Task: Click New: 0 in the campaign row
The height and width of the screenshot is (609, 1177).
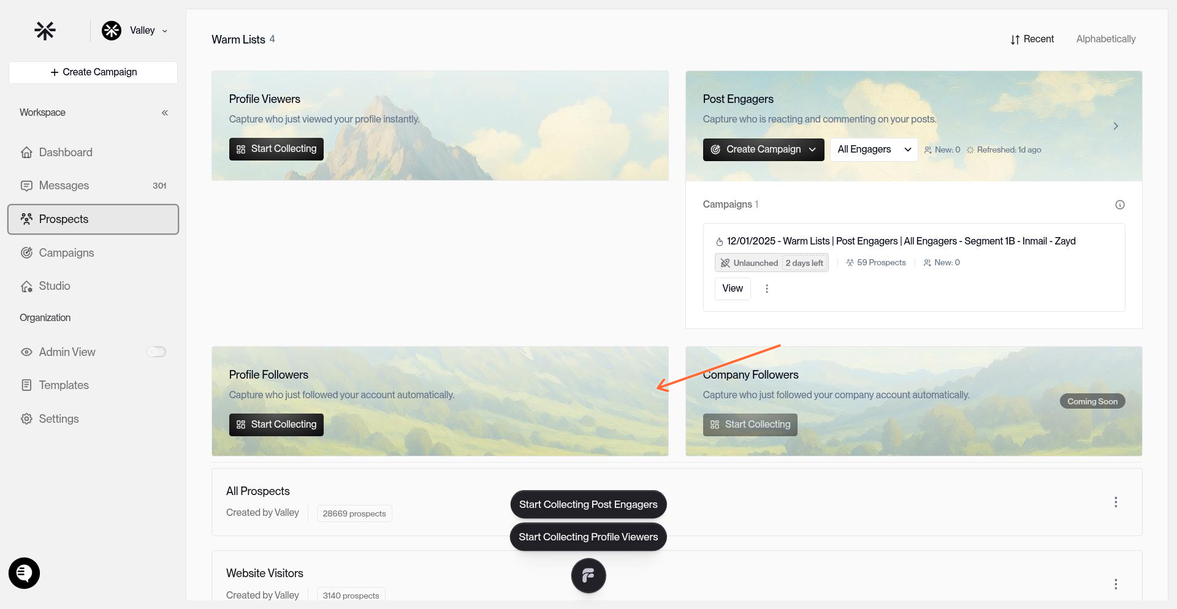Action: [942, 263]
